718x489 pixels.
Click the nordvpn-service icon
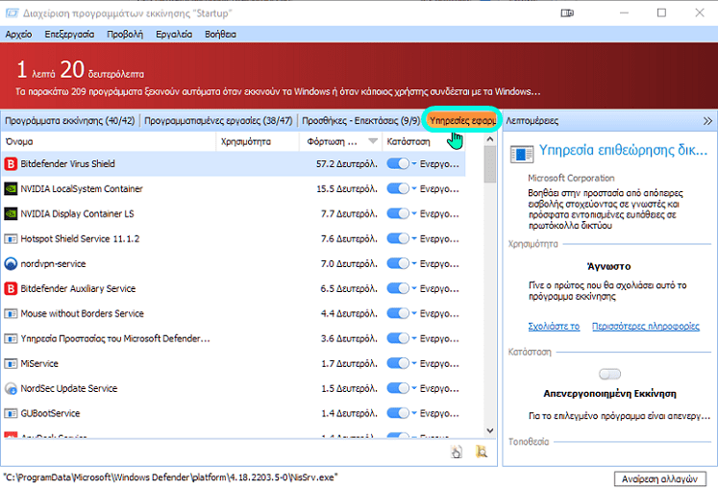(x=11, y=264)
